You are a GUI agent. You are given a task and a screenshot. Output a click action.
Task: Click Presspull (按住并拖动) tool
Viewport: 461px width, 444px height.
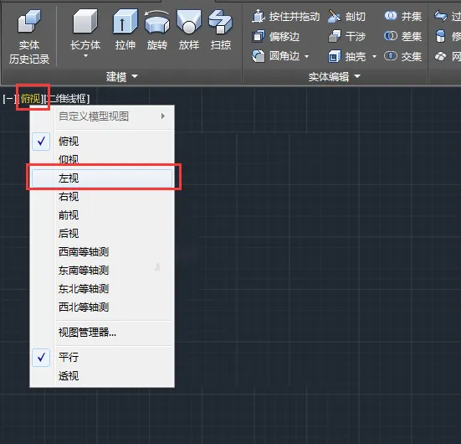[x=285, y=17]
